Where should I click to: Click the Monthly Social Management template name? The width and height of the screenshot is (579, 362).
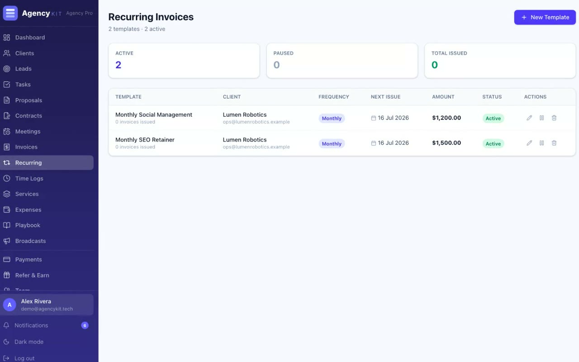click(154, 114)
